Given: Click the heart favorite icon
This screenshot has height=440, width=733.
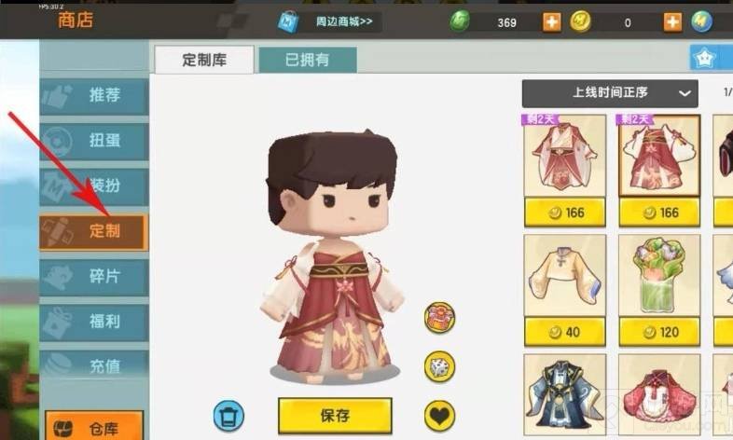Looking at the screenshot, I should pyautogui.click(x=439, y=415).
